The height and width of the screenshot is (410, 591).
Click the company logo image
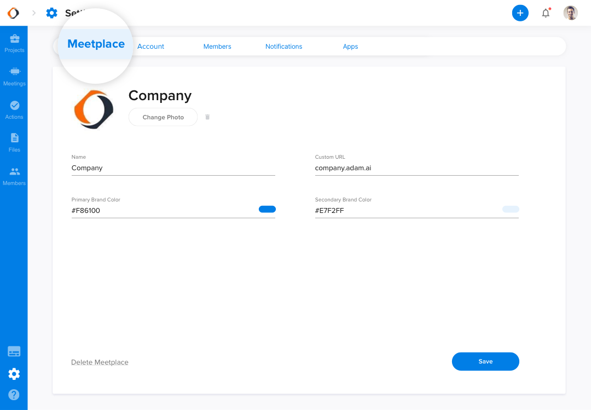pos(94,109)
